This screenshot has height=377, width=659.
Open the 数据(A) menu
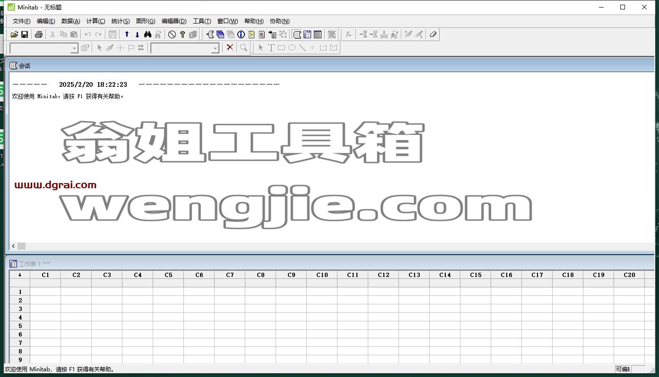pyautogui.click(x=71, y=21)
